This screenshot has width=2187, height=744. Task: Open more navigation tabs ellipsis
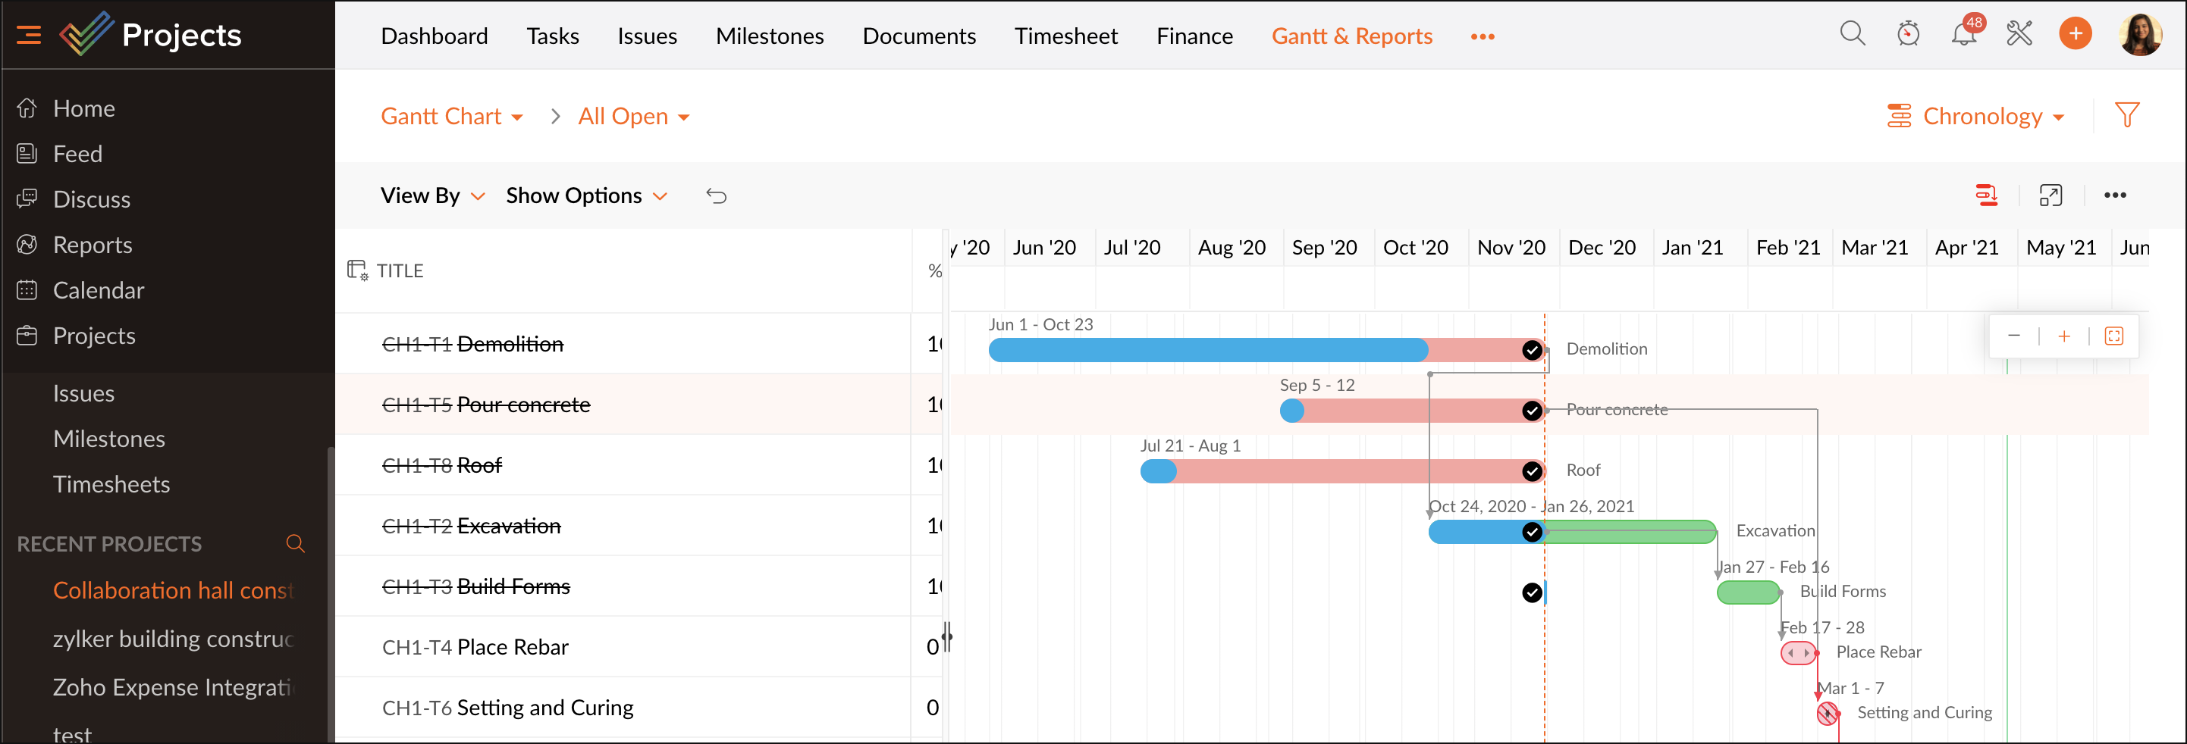click(1483, 36)
